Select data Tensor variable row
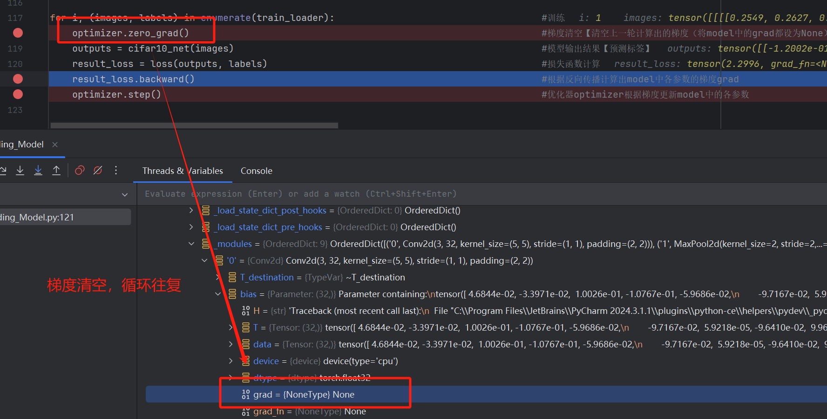The height and width of the screenshot is (419, 827). pyautogui.click(x=486, y=345)
